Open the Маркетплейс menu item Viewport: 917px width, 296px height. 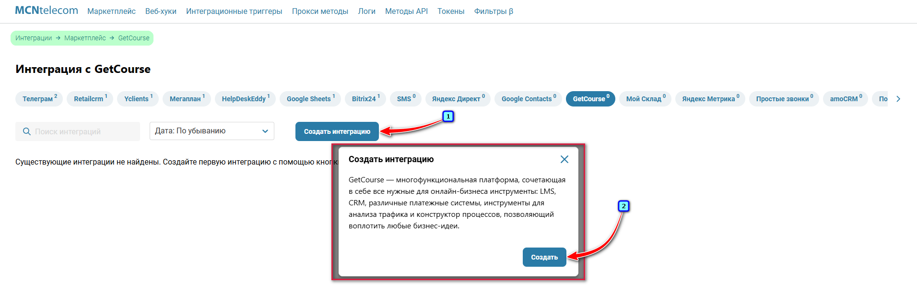(111, 11)
